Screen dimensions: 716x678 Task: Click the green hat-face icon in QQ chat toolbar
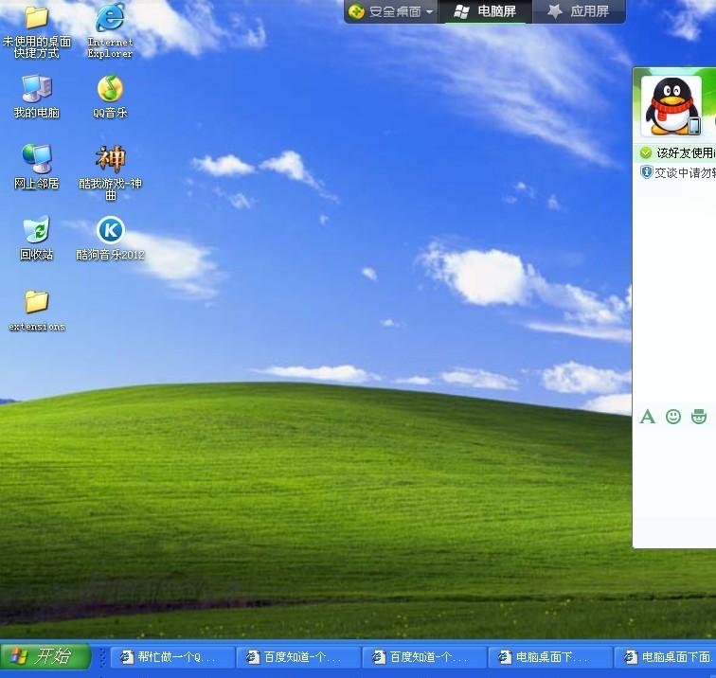point(699,417)
